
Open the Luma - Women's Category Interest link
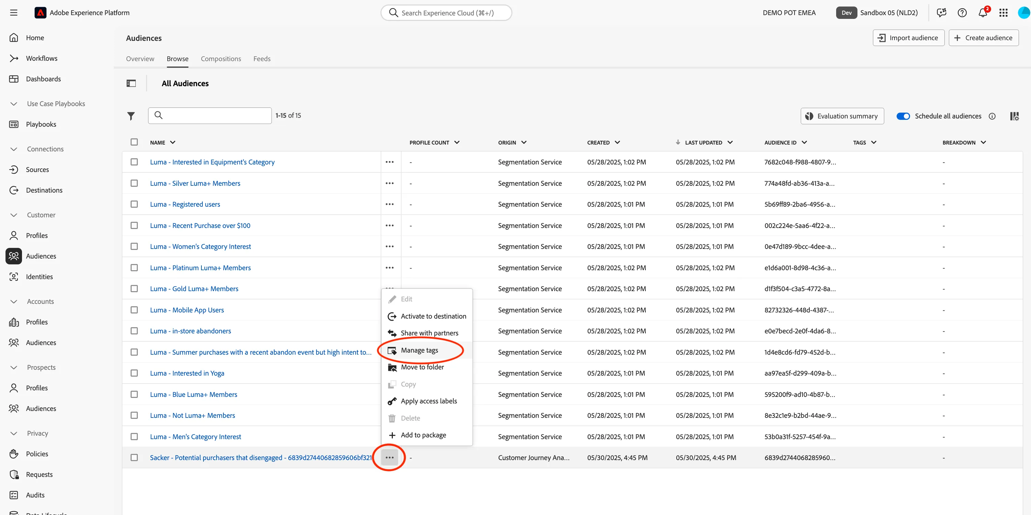tap(200, 246)
